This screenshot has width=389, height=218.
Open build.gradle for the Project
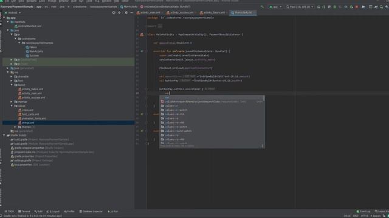click(40, 140)
